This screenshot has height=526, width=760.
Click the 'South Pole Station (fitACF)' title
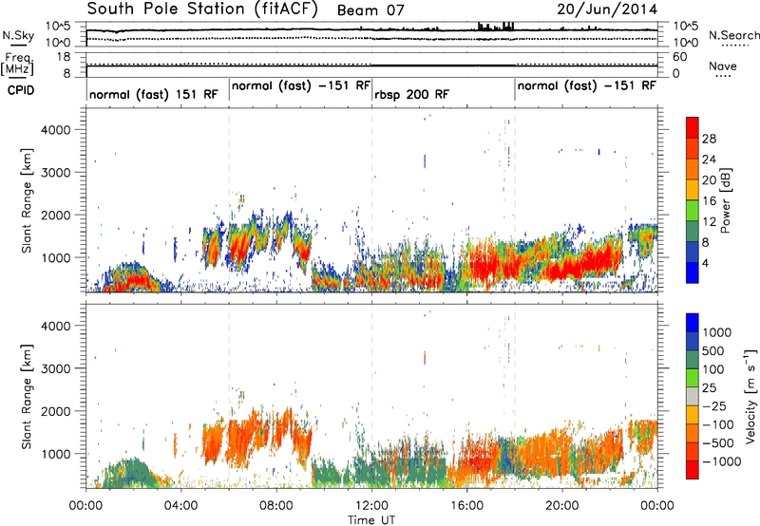pos(202,9)
